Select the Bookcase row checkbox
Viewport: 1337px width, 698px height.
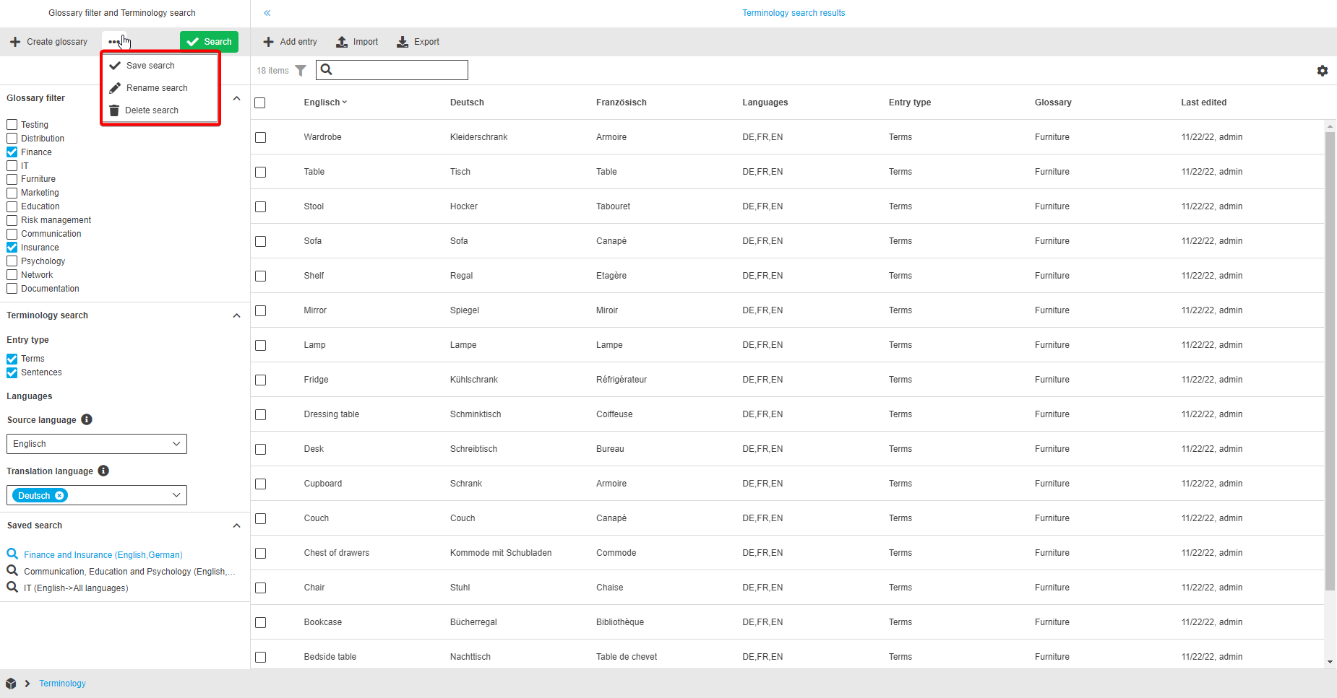260,622
